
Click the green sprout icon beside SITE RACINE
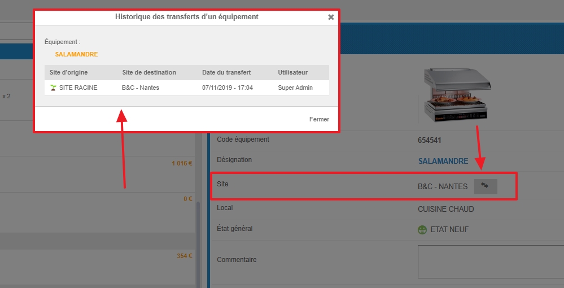point(53,88)
